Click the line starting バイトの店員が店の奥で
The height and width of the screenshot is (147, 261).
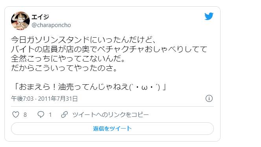[109, 49]
